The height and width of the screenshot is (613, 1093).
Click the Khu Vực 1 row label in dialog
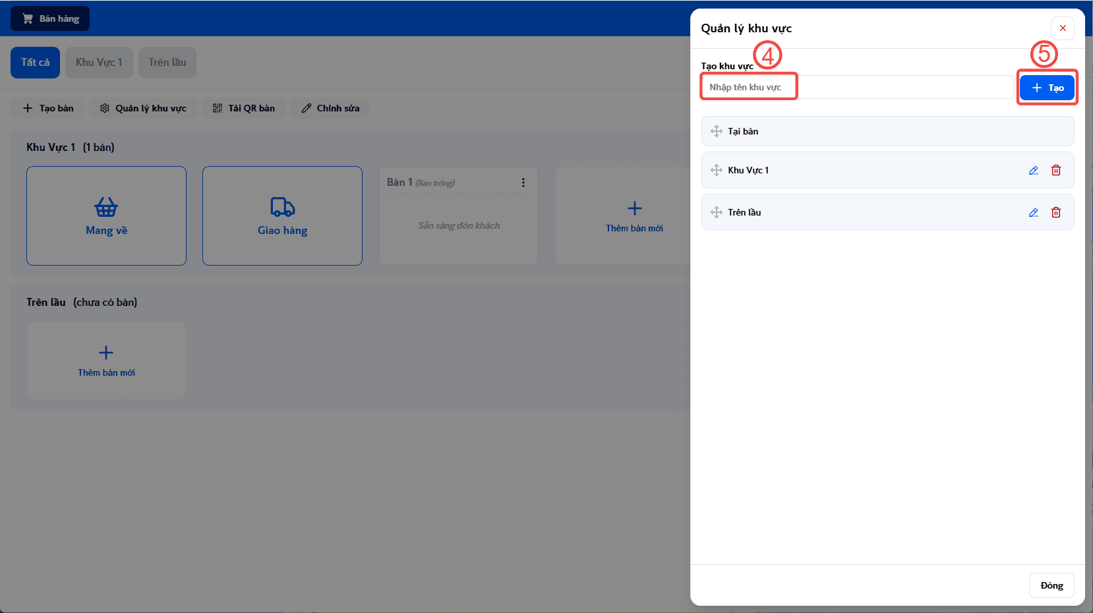748,170
